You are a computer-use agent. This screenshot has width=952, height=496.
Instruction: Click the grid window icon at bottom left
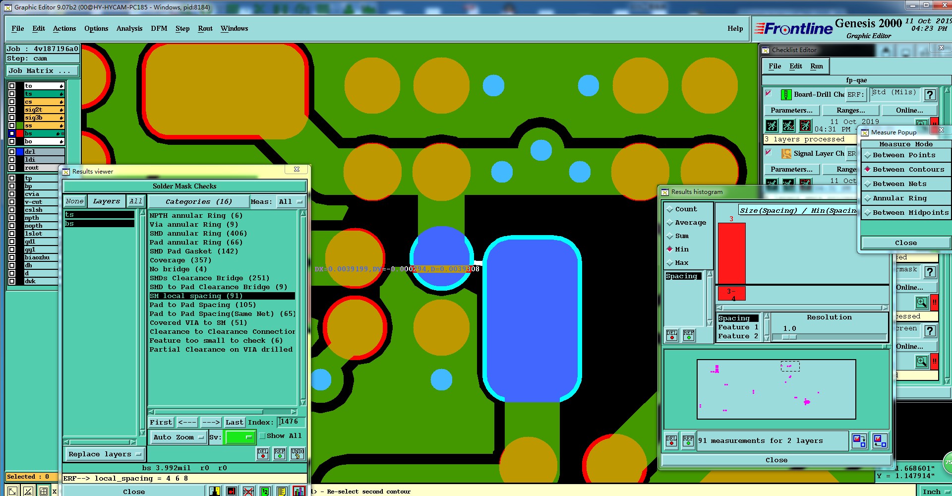click(x=44, y=491)
